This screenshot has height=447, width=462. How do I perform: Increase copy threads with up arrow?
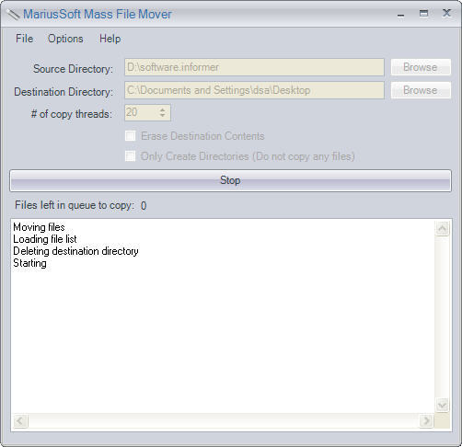[162, 109]
